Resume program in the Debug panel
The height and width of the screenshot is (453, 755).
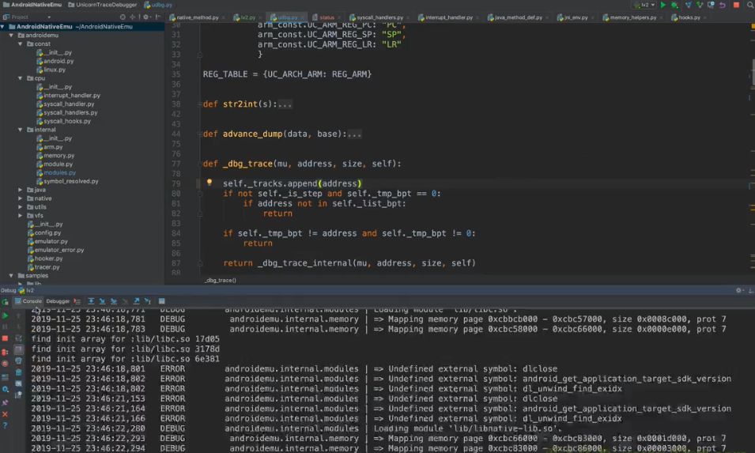click(x=5, y=315)
